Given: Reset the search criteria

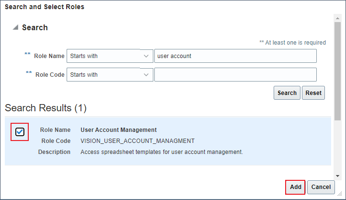Looking at the screenshot, I should (313, 93).
